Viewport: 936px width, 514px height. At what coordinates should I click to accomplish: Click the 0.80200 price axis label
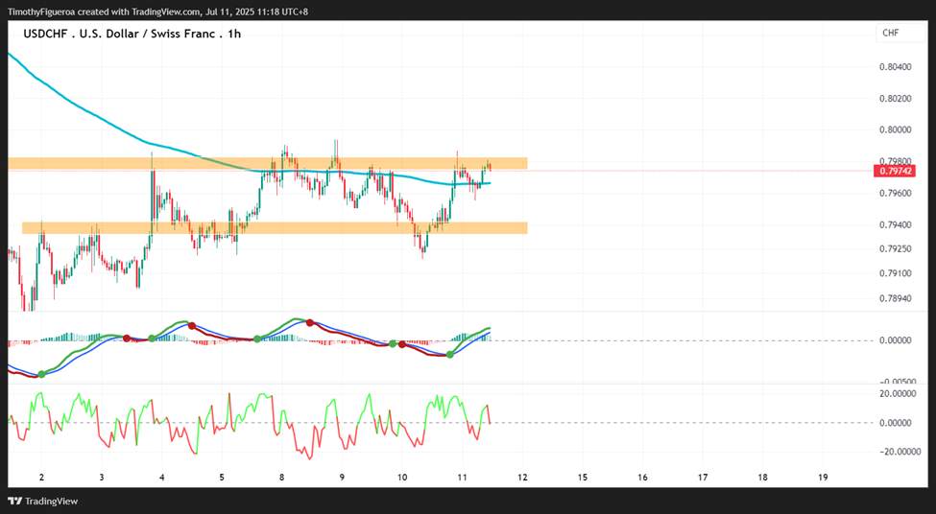(x=896, y=99)
